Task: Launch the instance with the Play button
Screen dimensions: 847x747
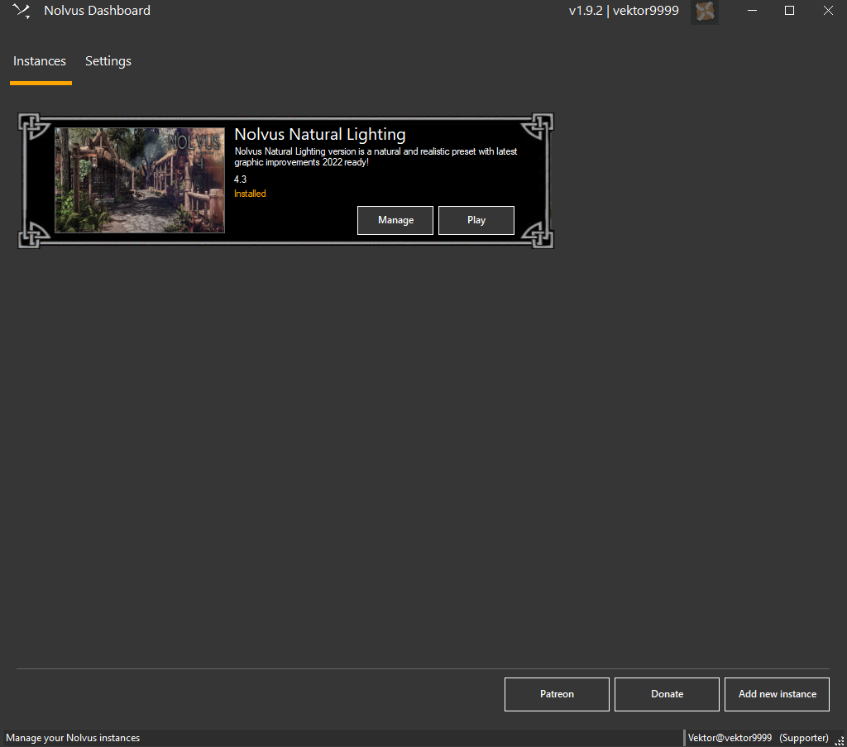Action: pos(476,220)
